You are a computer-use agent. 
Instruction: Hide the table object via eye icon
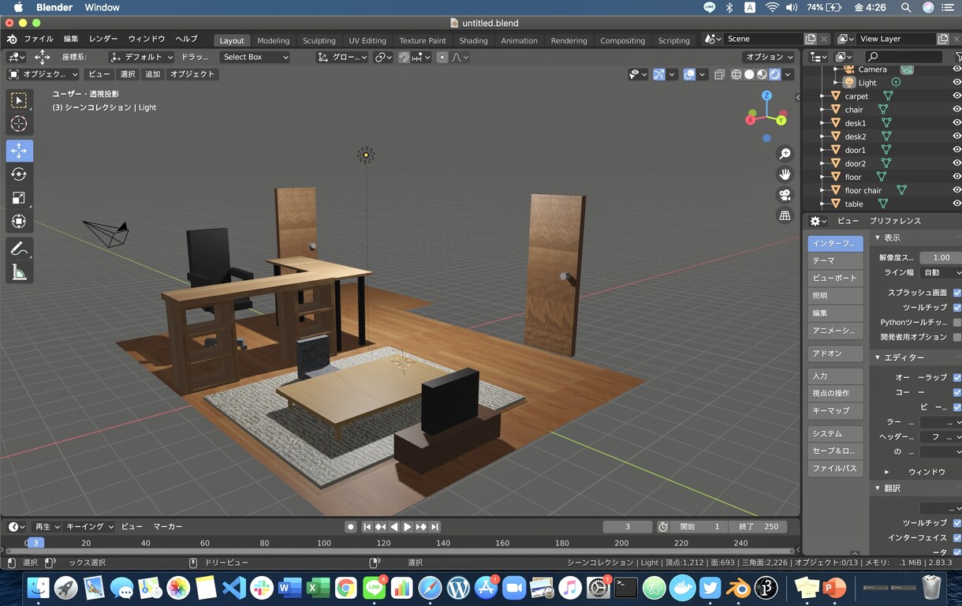coord(956,204)
